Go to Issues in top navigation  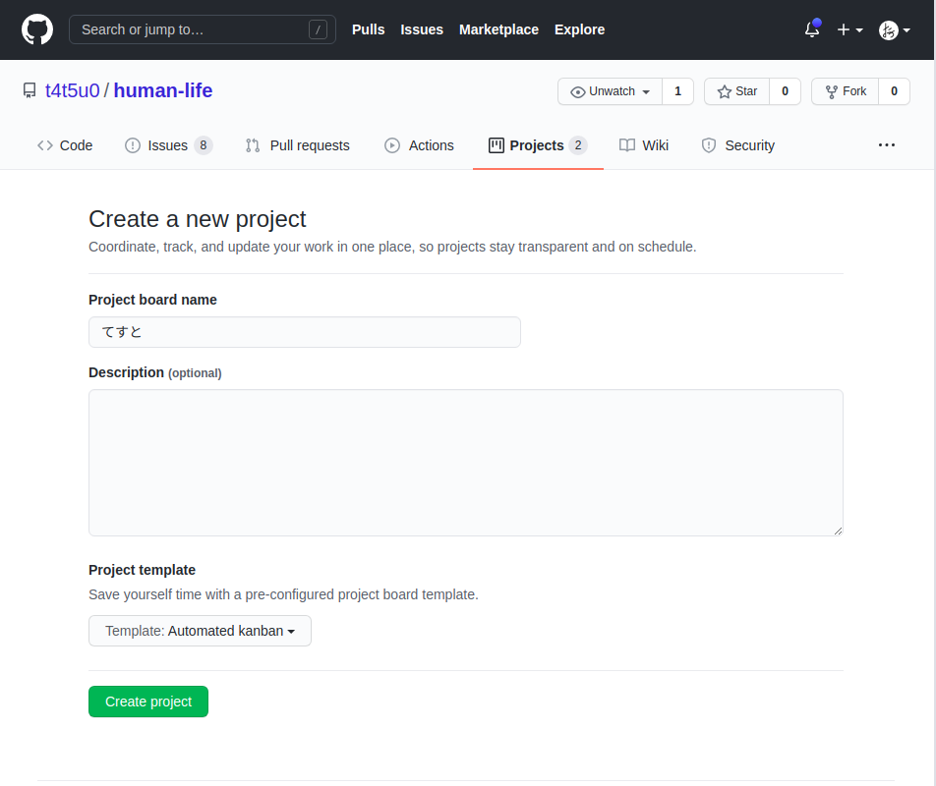tap(422, 29)
